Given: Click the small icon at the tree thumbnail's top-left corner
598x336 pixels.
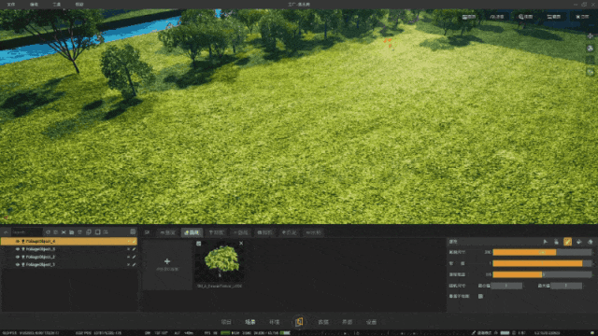Looking at the screenshot, I should 198,244.
